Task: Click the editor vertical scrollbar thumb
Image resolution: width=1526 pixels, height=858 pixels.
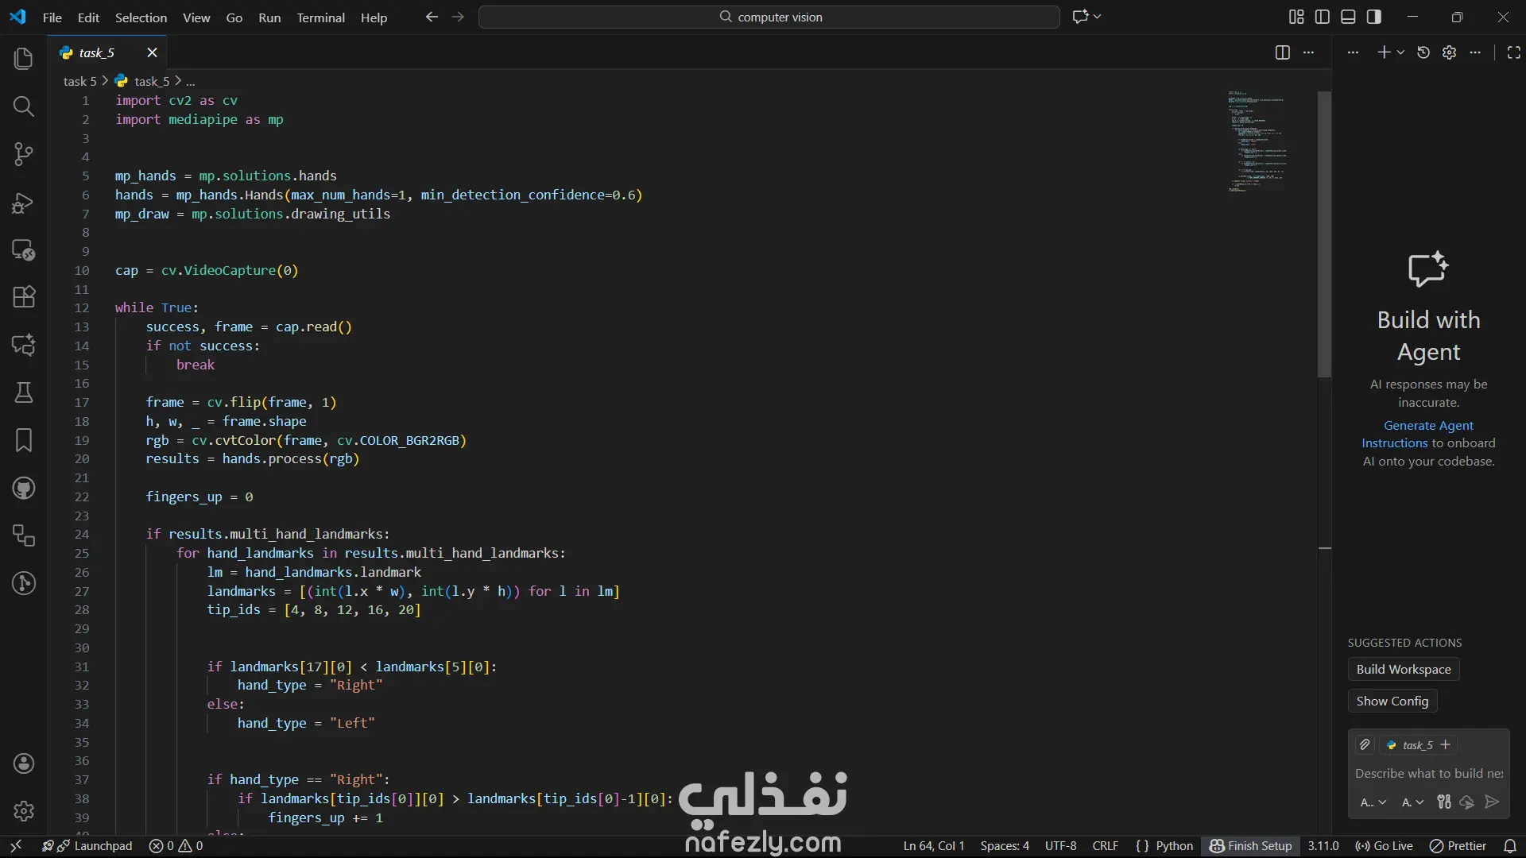Action: (x=1324, y=234)
